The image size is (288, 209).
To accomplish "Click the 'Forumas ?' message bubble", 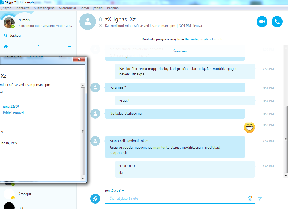I will pos(175,87).
